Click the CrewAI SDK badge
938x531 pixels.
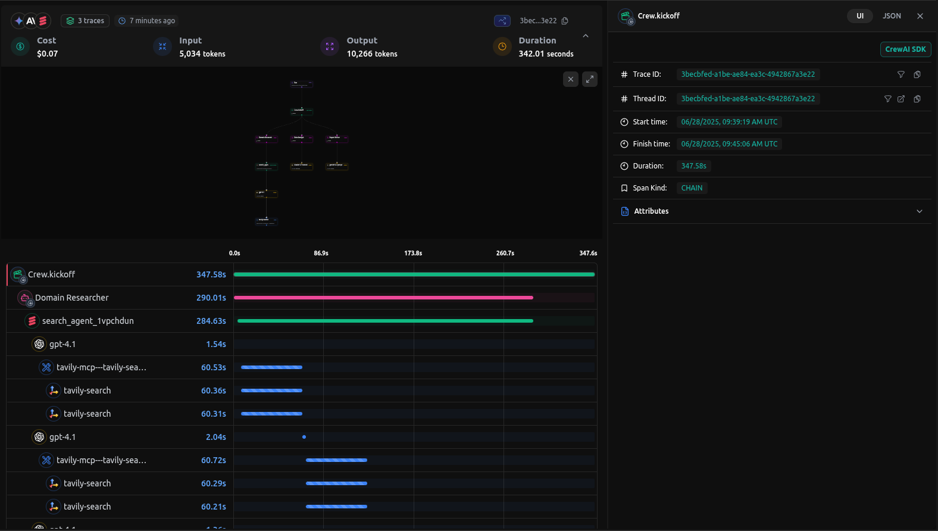click(905, 49)
